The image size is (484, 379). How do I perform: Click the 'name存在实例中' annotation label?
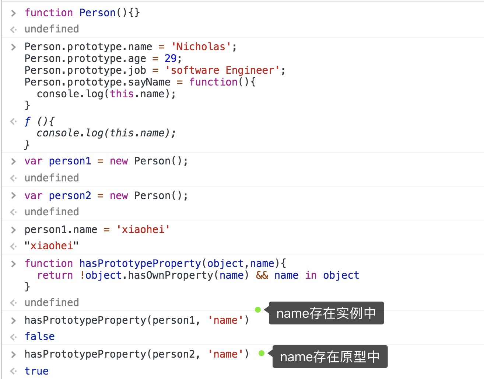pyautogui.click(x=326, y=313)
